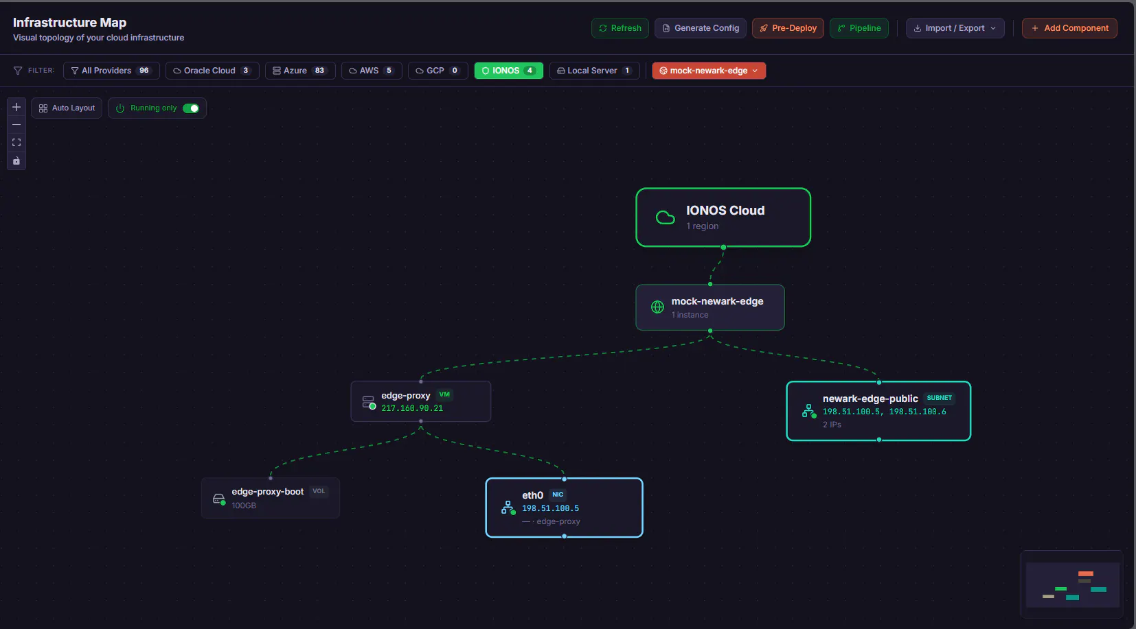Click the 1 region text
The width and height of the screenshot is (1136, 629).
pyautogui.click(x=703, y=226)
